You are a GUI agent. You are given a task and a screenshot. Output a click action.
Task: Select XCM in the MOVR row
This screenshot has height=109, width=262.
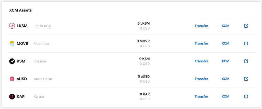(x=225, y=43)
